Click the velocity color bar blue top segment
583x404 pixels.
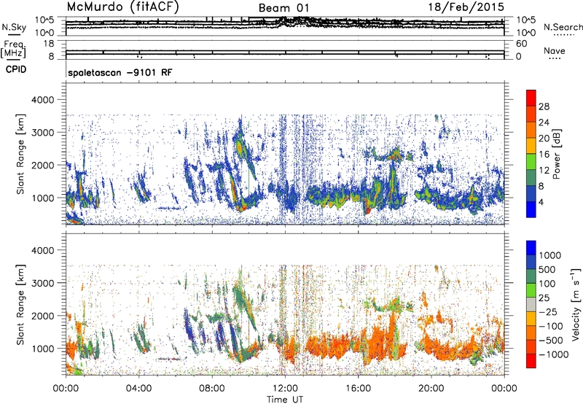[x=531, y=248]
